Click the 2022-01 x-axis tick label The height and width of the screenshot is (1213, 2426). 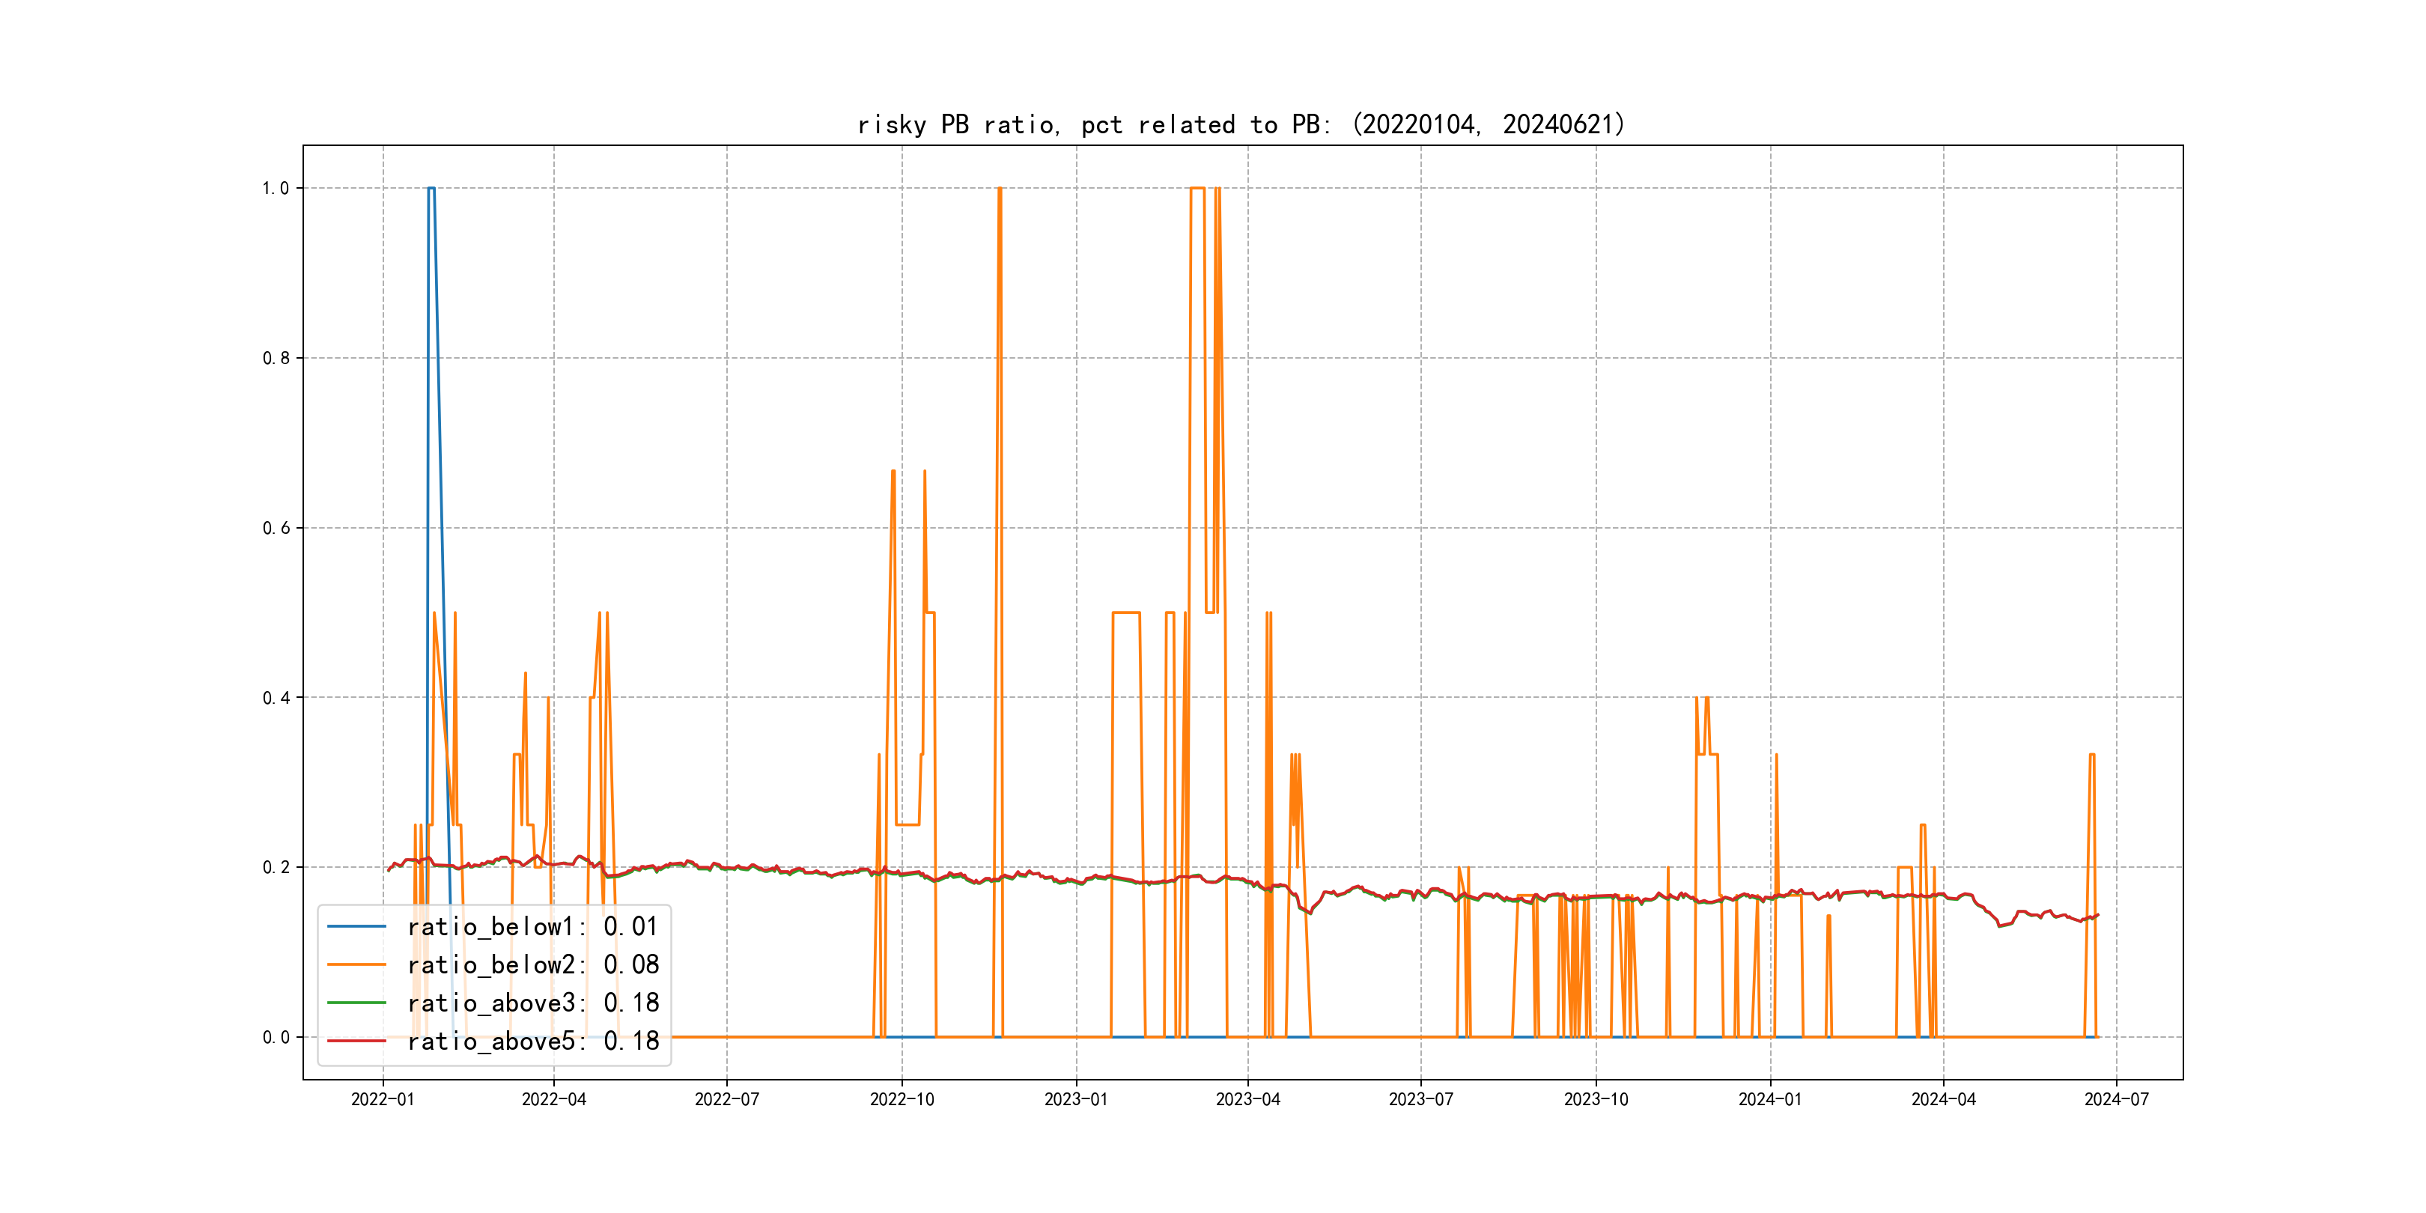[383, 1099]
